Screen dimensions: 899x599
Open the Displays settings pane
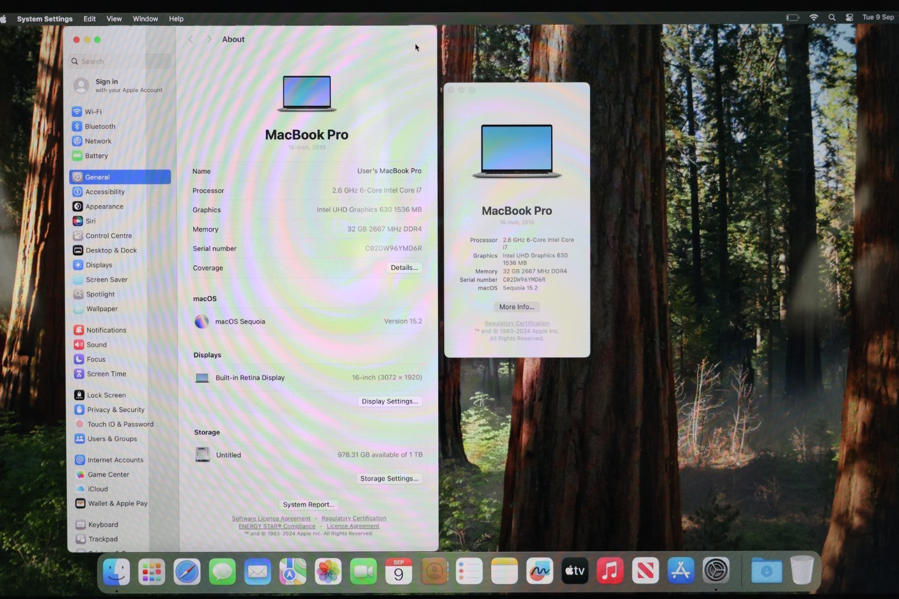[99, 265]
